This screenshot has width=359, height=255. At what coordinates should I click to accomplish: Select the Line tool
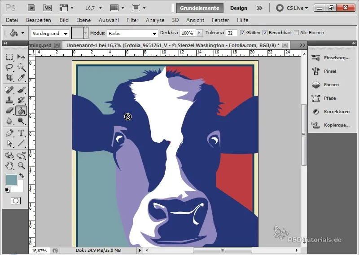point(21,143)
